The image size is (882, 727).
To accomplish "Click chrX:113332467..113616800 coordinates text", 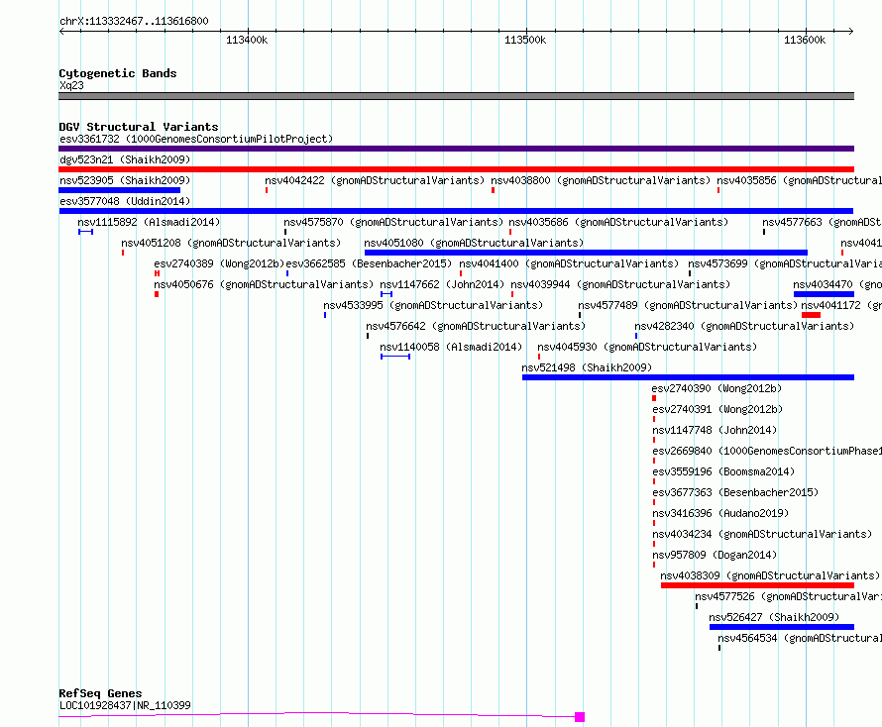I will pos(134,22).
